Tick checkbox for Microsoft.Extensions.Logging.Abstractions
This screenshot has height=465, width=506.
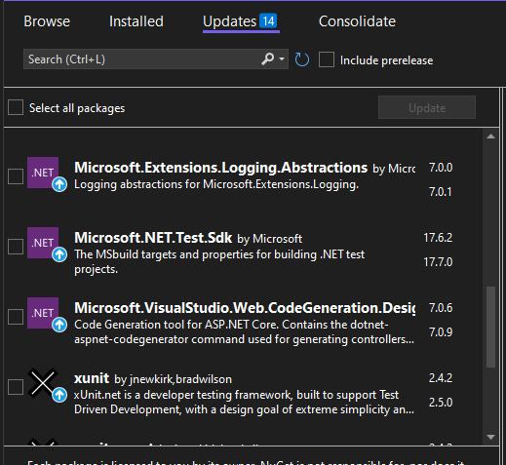(16, 176)
